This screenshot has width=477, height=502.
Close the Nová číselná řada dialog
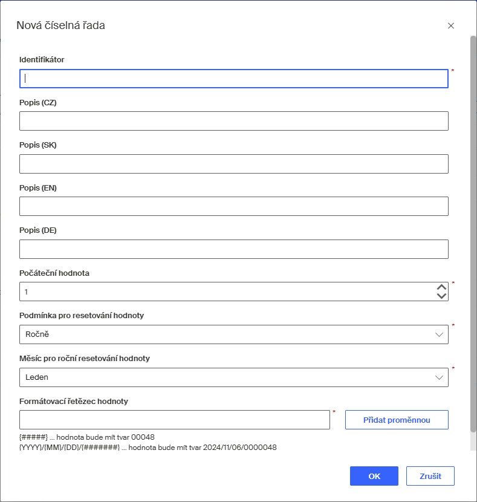point(450,26)
